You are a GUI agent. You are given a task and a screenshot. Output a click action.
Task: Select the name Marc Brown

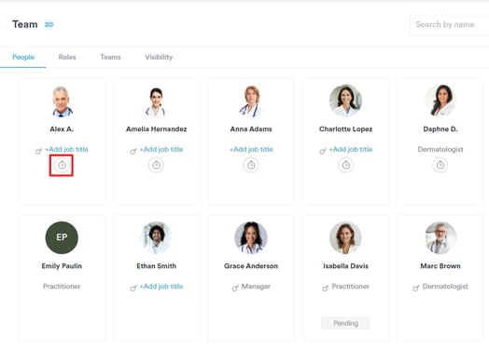440,266
